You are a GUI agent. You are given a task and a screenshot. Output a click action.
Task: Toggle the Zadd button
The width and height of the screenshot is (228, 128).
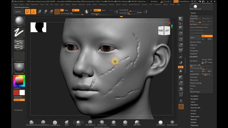click(97, 10)
